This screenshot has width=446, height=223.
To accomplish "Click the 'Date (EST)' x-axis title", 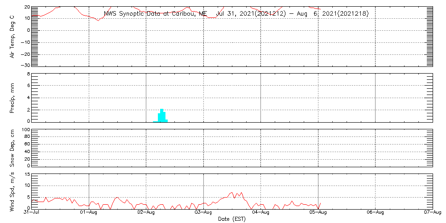I will point(231,219).
